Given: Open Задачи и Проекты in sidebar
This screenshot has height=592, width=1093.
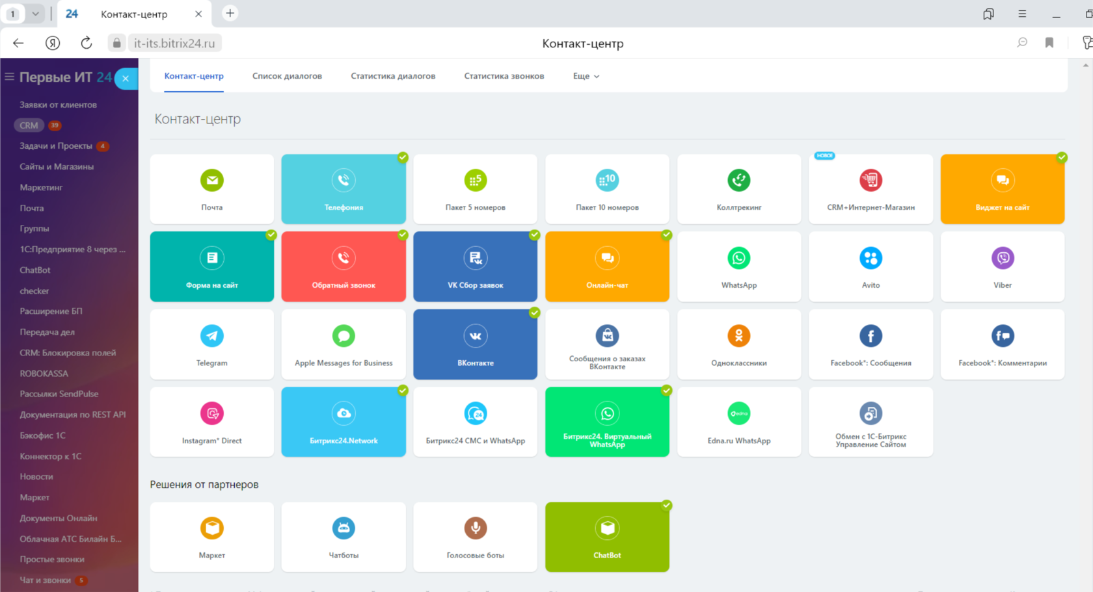Looking at the screenshot, I should (56, 146).
